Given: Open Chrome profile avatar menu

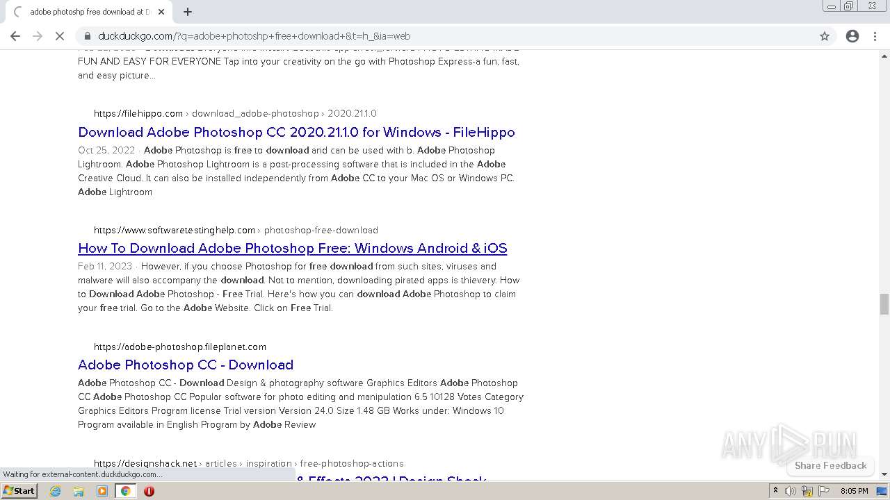Looking at the screenshot, I should click(x=852, y=36).
